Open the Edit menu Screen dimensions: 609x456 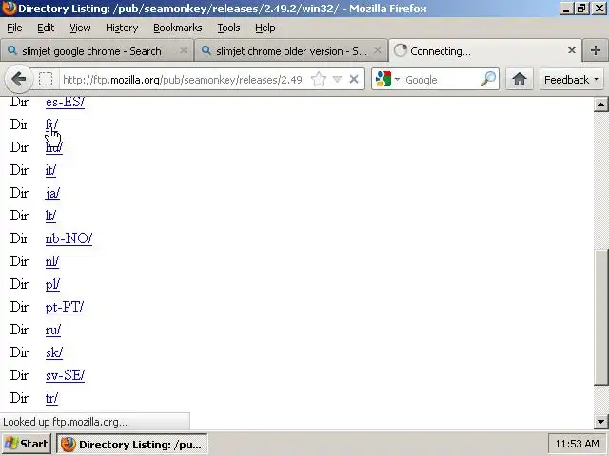(x=46, y=28)
